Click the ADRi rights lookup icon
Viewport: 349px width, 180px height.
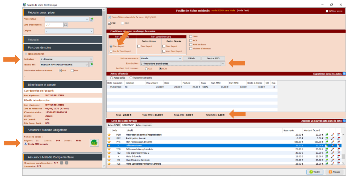(94, 143)
